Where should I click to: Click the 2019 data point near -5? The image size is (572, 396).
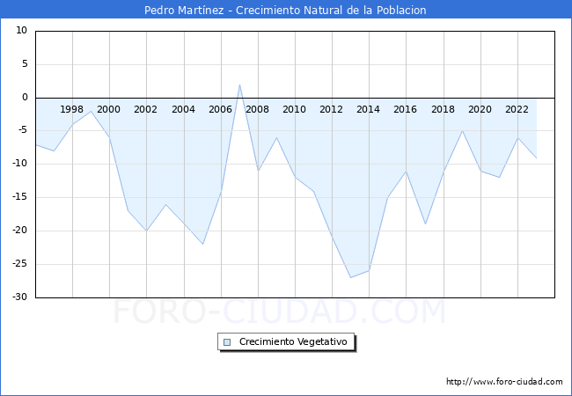pos(462,131)
